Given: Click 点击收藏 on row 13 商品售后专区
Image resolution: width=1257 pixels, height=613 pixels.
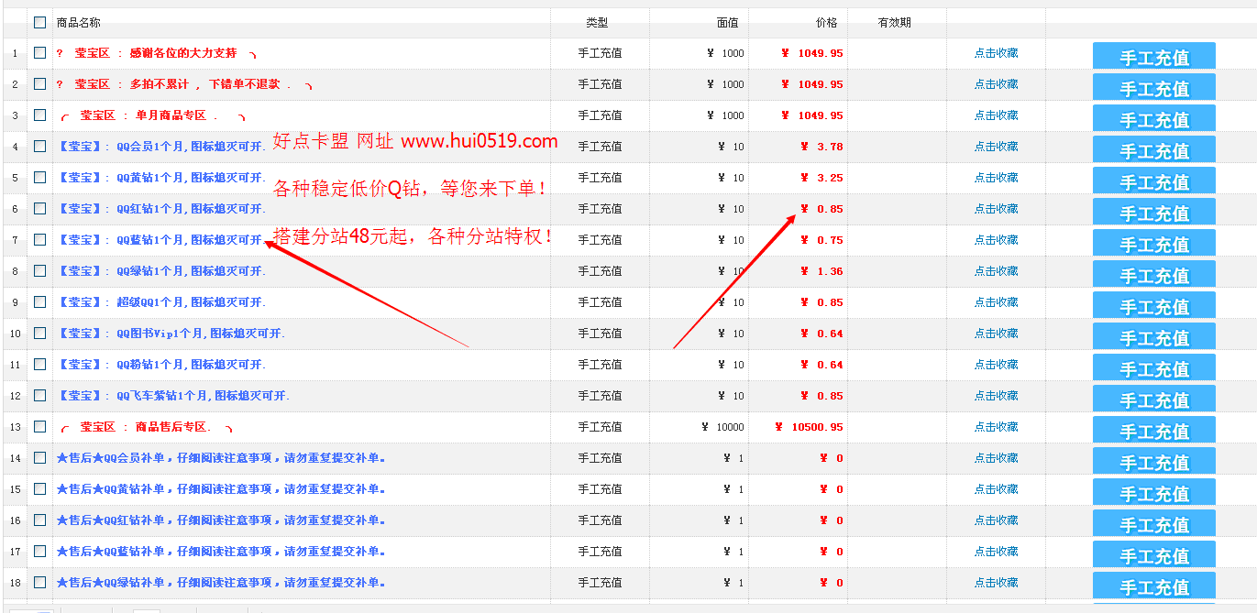Looking at the screenshot, I should tap(996, 427).
